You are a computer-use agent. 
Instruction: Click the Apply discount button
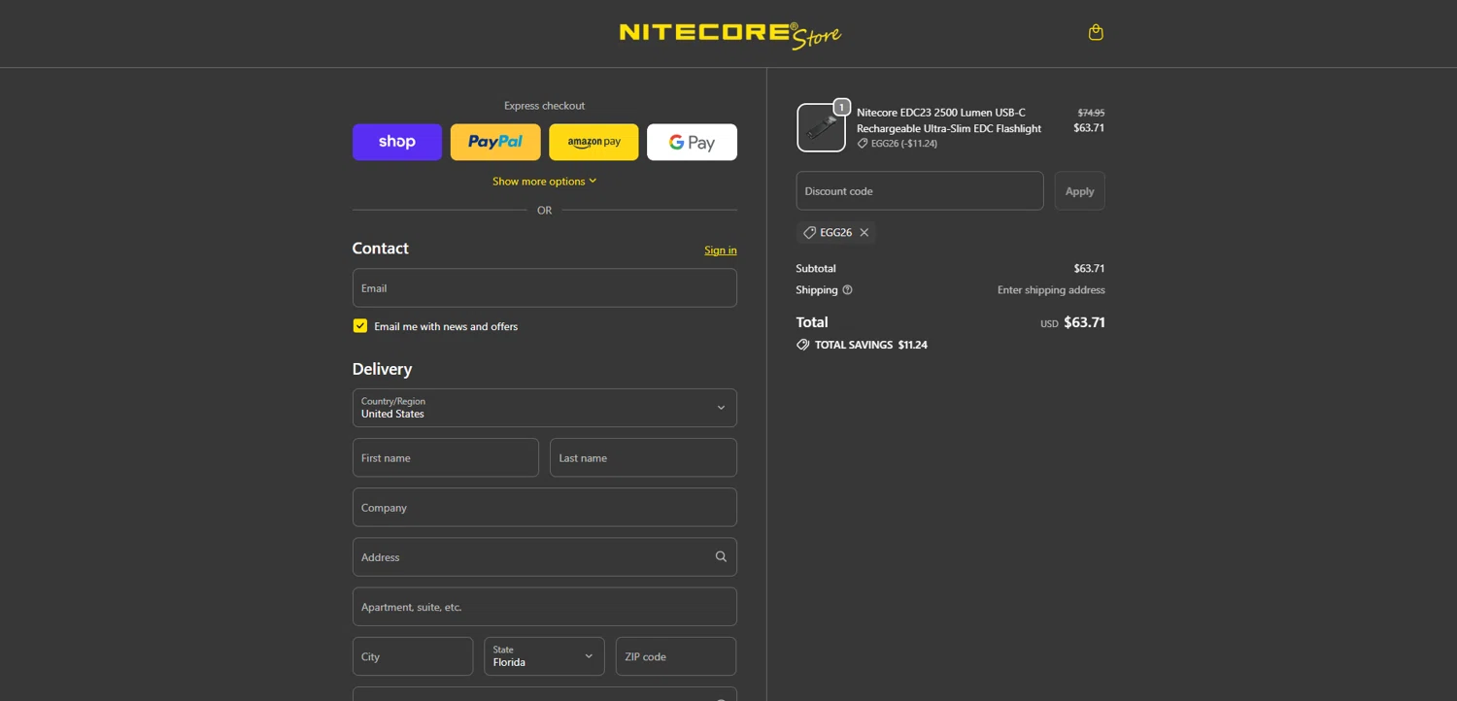click(x=1079, y=191)
